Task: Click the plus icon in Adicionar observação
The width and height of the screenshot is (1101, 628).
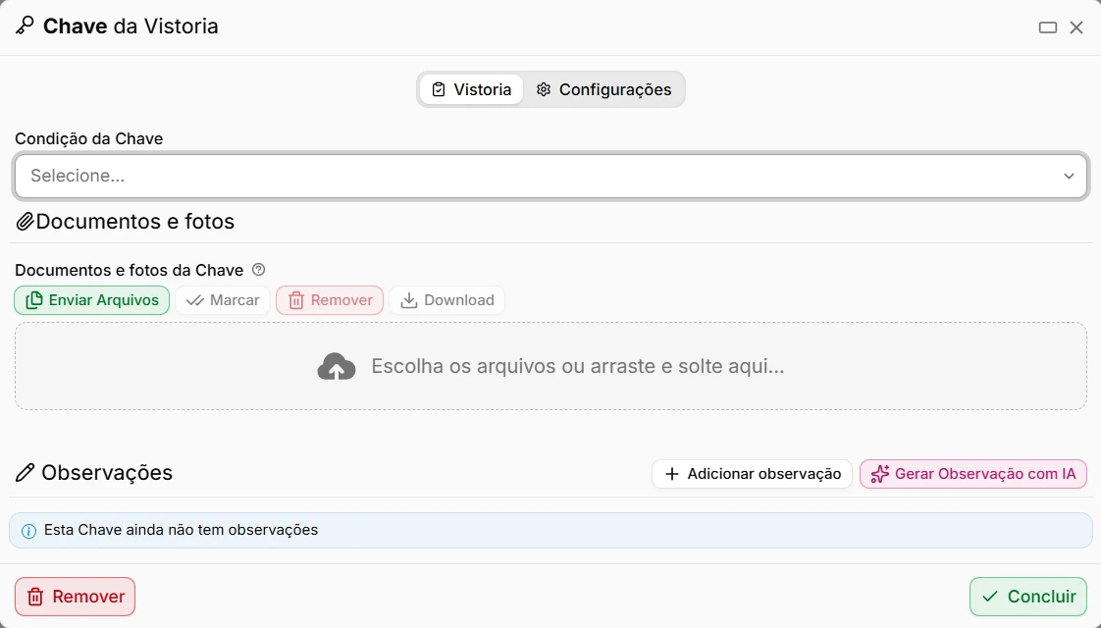Action: click(672, 474)
